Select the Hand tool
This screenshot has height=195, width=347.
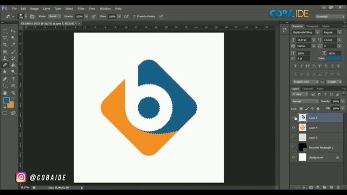click(5, 93)
